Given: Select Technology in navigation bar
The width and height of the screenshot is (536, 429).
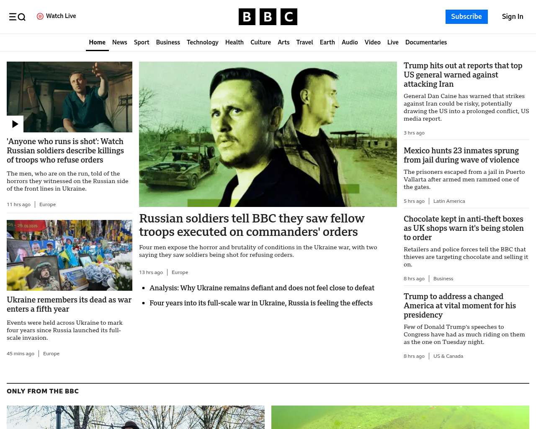Looking at the screenshot, I should [202, 42].
